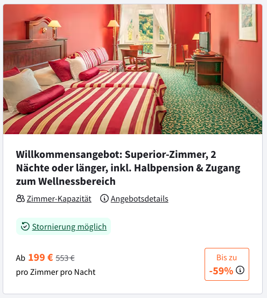The height and width of the screenshot is (298, 267).
Task: Click the 'Ab' label before the price
Action: (x=20, y=258)
